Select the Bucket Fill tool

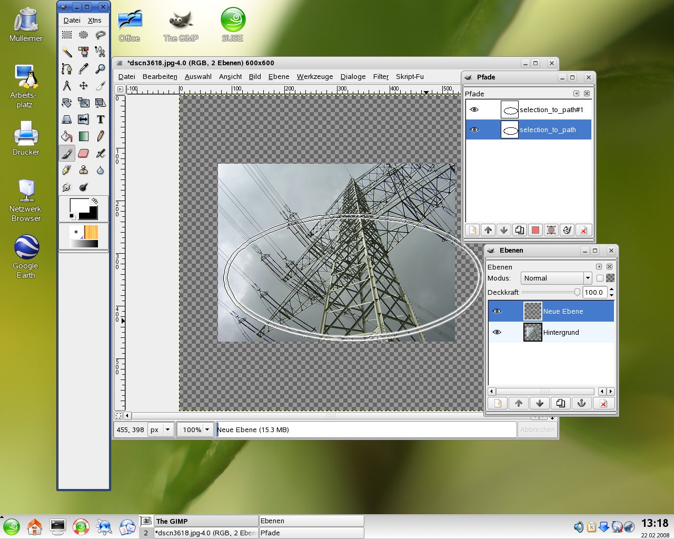67,136
